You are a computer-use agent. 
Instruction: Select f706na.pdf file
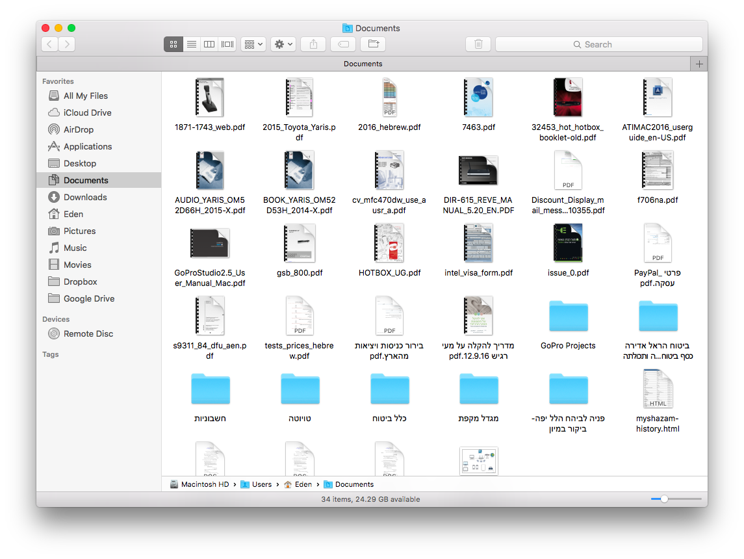click(x=658, y=170)
